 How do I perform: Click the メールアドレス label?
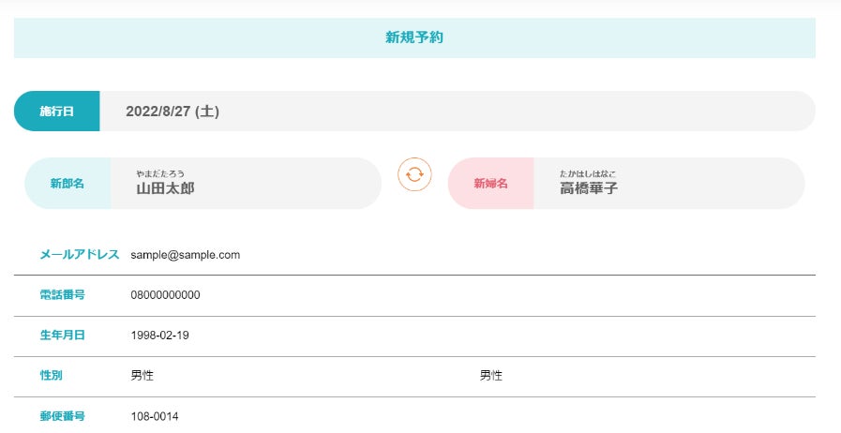point(79,255)
